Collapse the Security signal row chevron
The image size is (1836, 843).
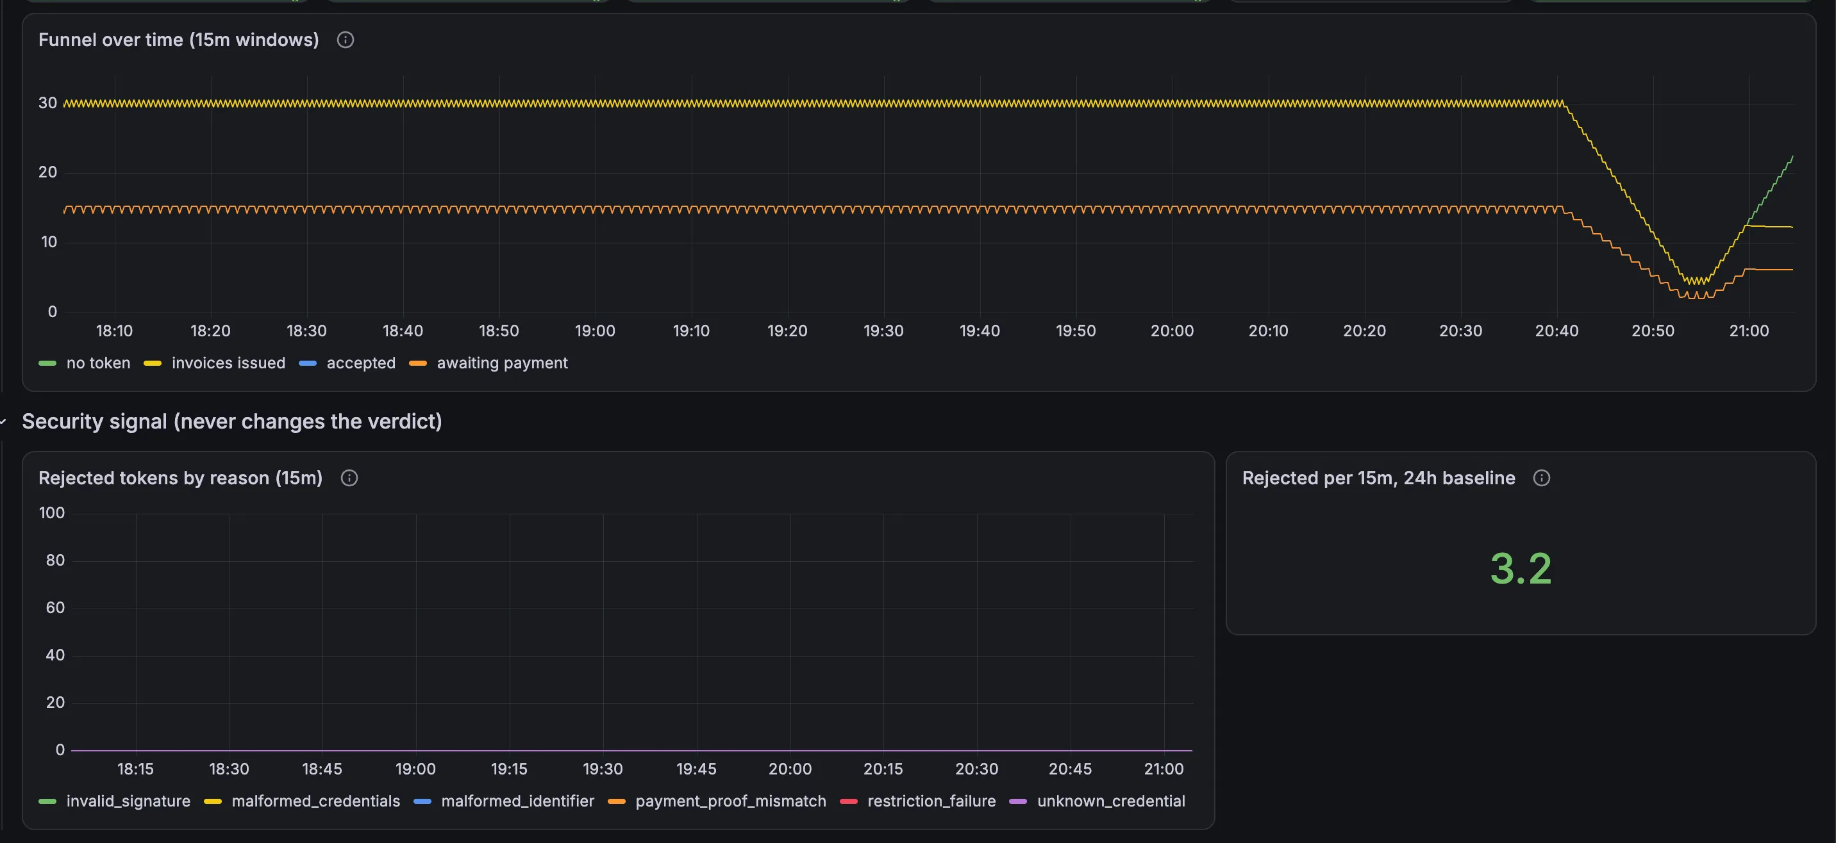[4, 421]
